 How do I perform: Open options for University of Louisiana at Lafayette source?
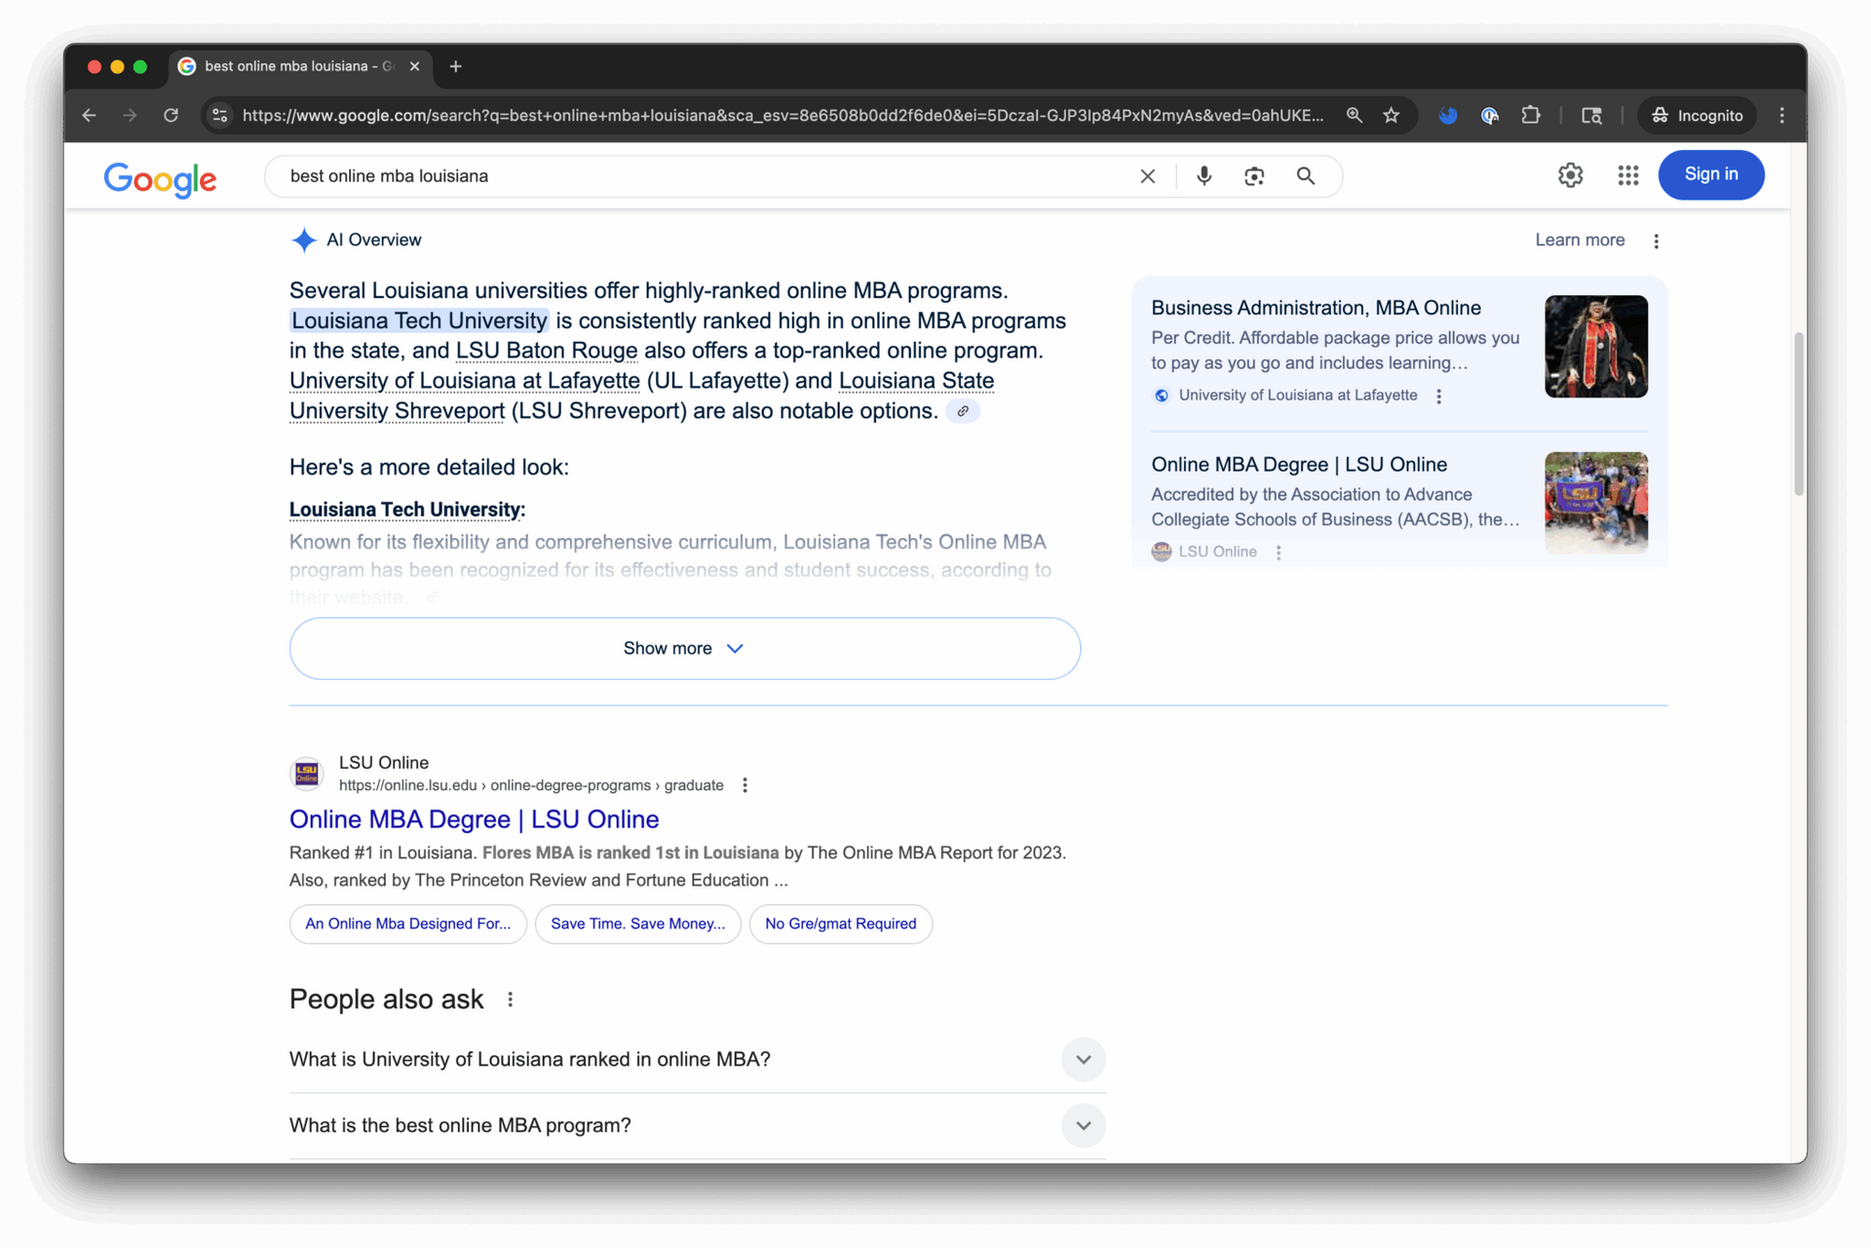[1438, 396]
